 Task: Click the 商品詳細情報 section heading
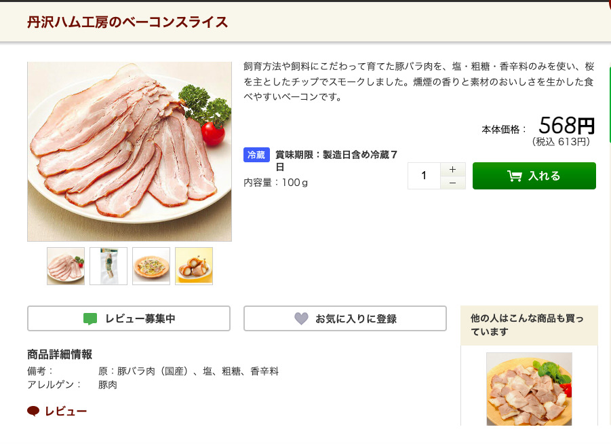point(60,354)
